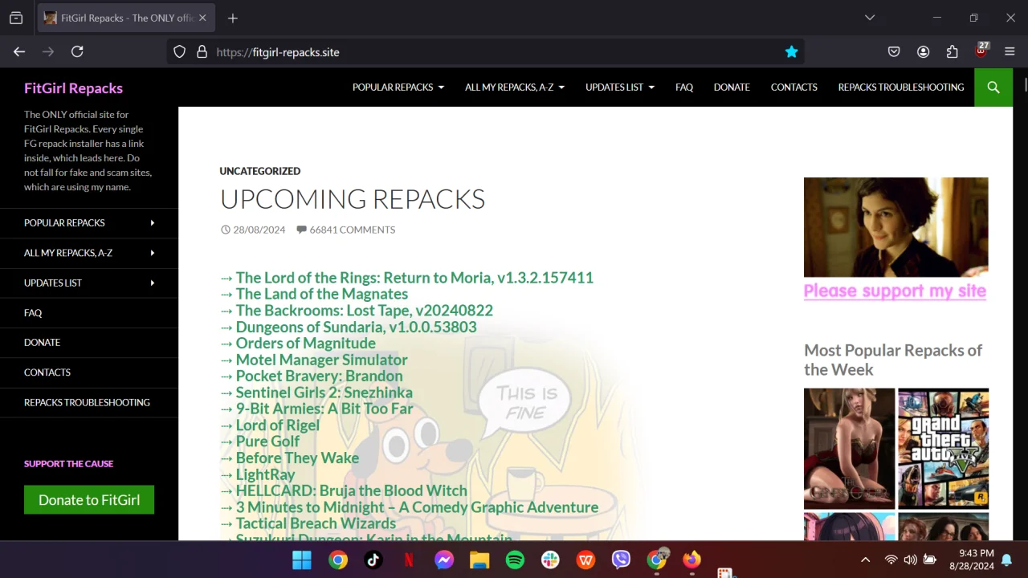Expand sidebar UPDATES LIST arrow
Screen dimensions: 1028x578
coord(153,283)
